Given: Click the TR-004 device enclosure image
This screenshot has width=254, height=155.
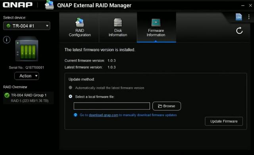Looking at the screenshot, I should 27,49.
